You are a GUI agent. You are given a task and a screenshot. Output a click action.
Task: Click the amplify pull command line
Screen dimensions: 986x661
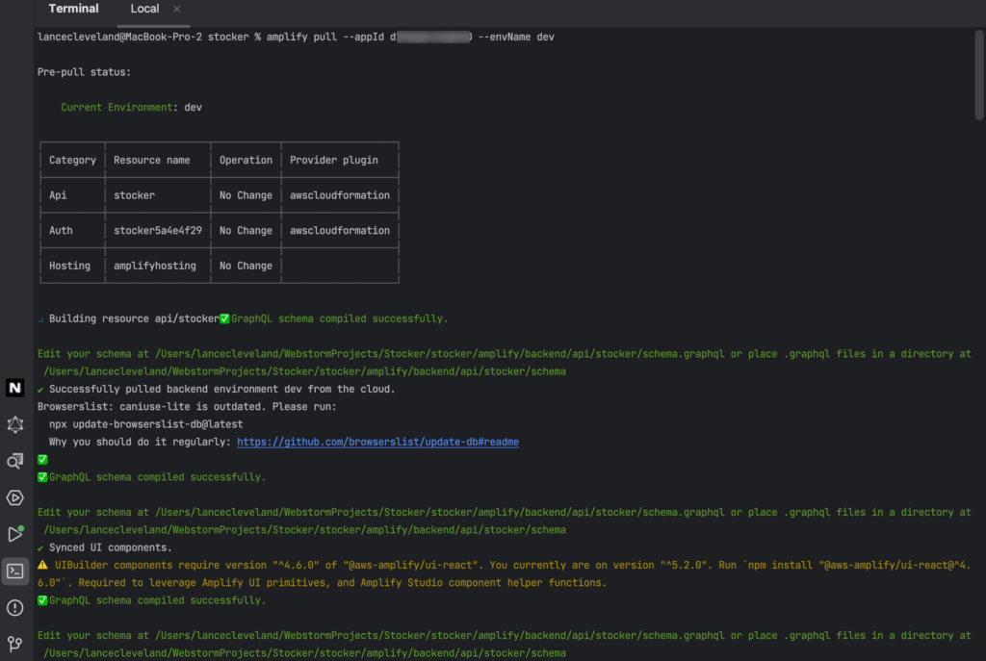click(x=296, y=37)
